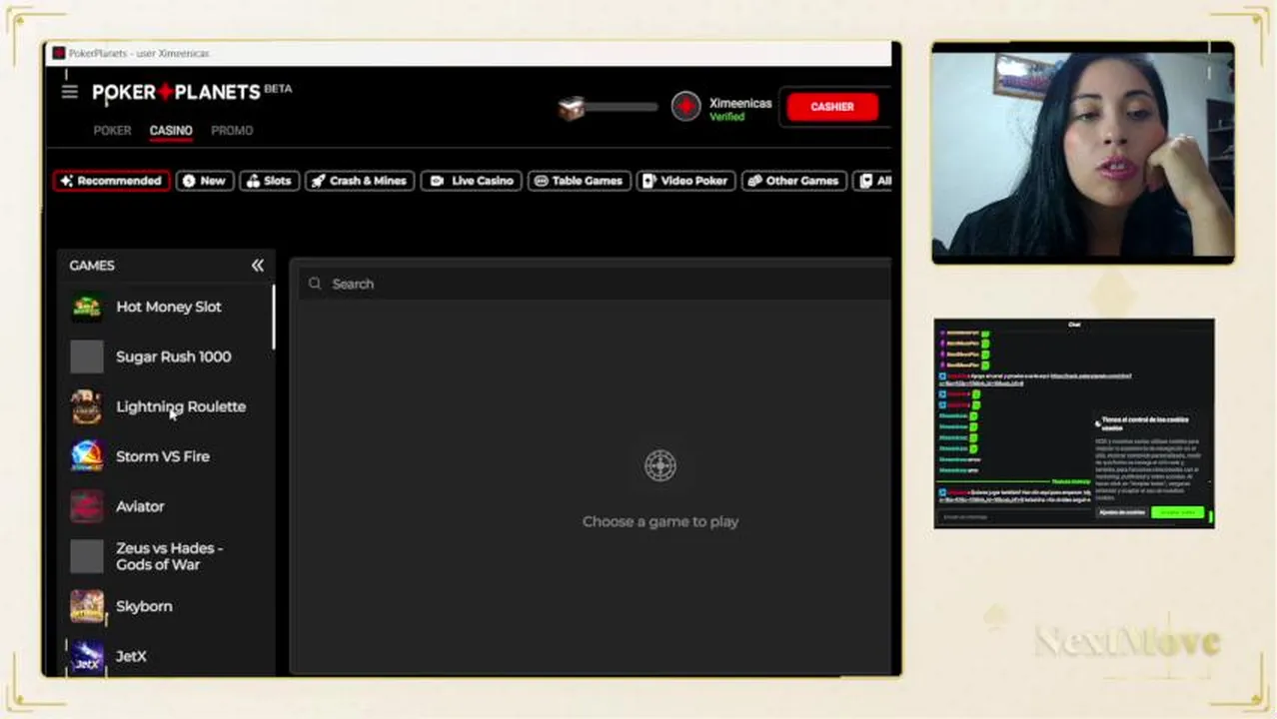Open Skyborn from games list
Viewport: 1277px width, 719px height.
click(144, 606)
